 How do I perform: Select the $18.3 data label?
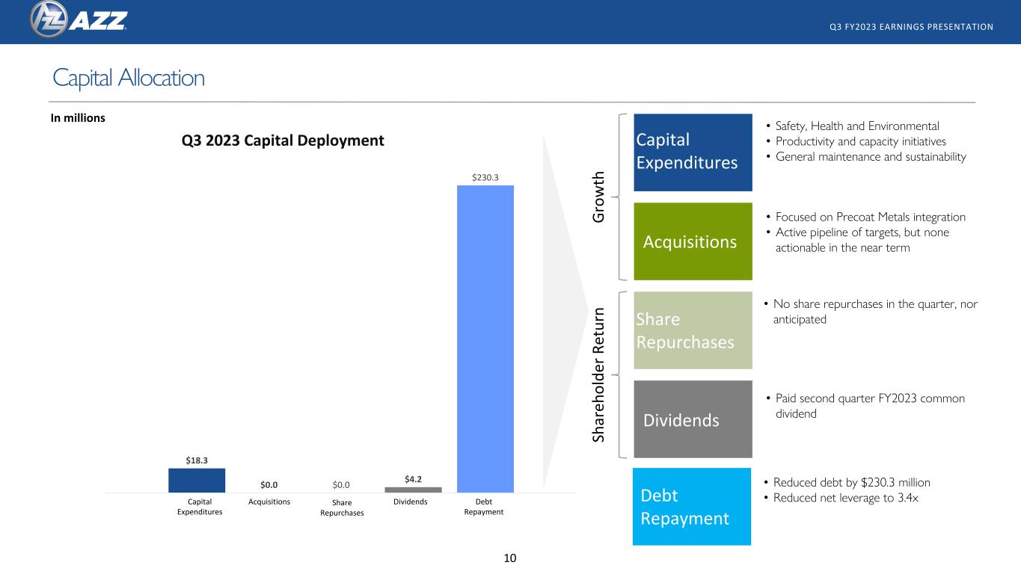[197, 461]
